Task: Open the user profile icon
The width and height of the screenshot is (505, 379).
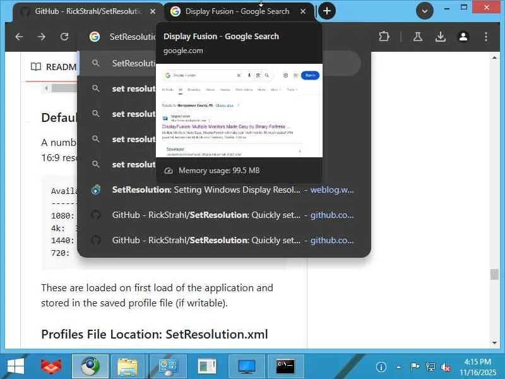Action: pos(463,37)
